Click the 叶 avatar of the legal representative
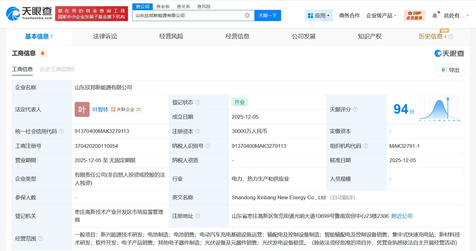The image size is (476, 251). pos(82,109)
